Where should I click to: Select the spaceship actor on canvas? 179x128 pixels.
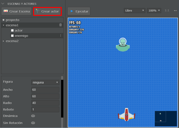point(126,115)
